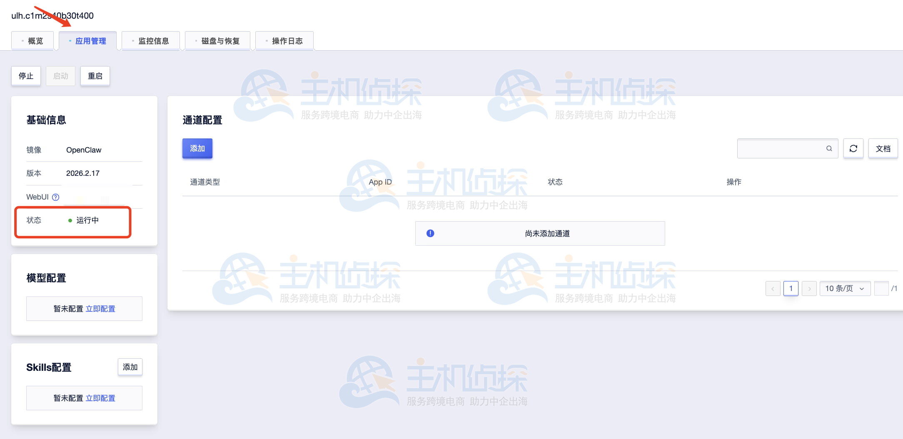Image resolution: width=903 pixels, height=439 pixels.
Task: Click the 文档 documentation button
Action: pos(883,148)
